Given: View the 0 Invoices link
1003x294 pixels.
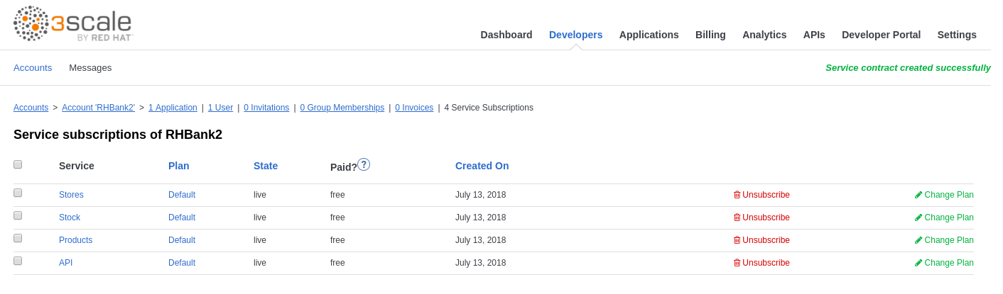Looking at the screenshot, I should (x=413, y=108).
